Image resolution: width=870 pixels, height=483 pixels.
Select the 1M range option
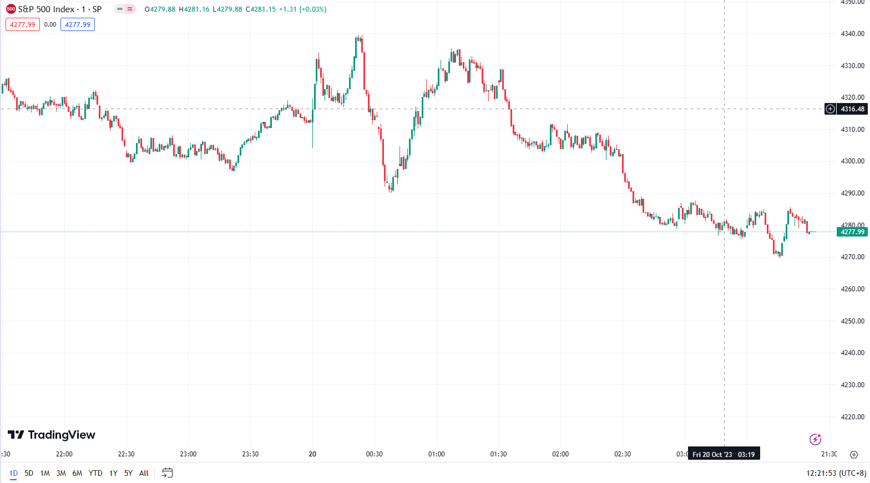coord(45,473)
